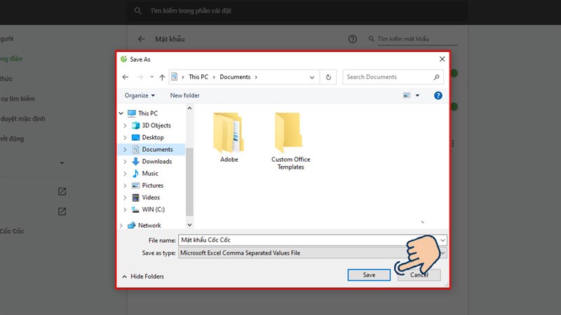This screenshot has width=561, height=315.
Task: Close the Save As dialog
Action: click(442, 59)
